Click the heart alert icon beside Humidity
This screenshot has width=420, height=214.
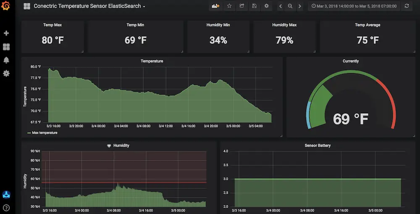click(109, 145)
